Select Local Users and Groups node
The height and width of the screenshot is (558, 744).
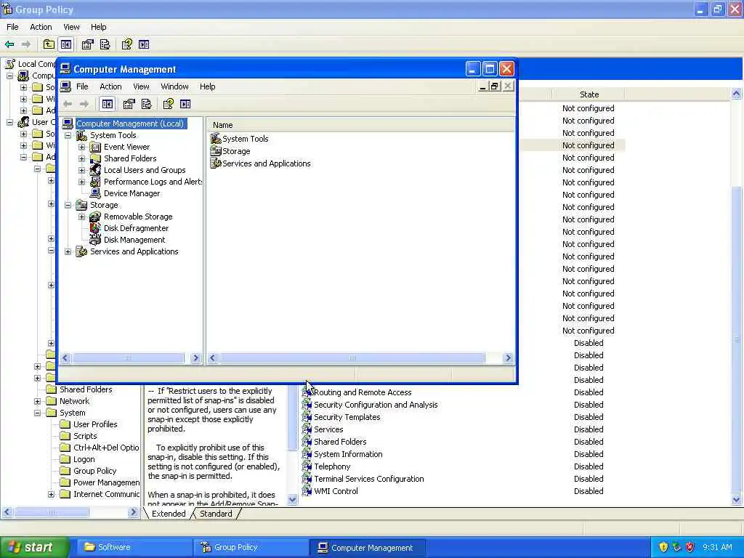tap(145, 170)
